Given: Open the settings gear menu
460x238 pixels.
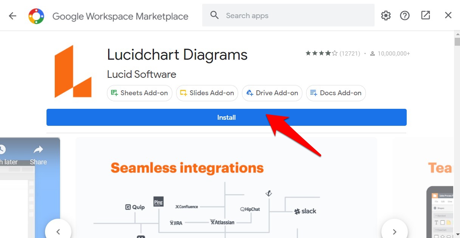Looking at the screenshot, I should (386, 15).
